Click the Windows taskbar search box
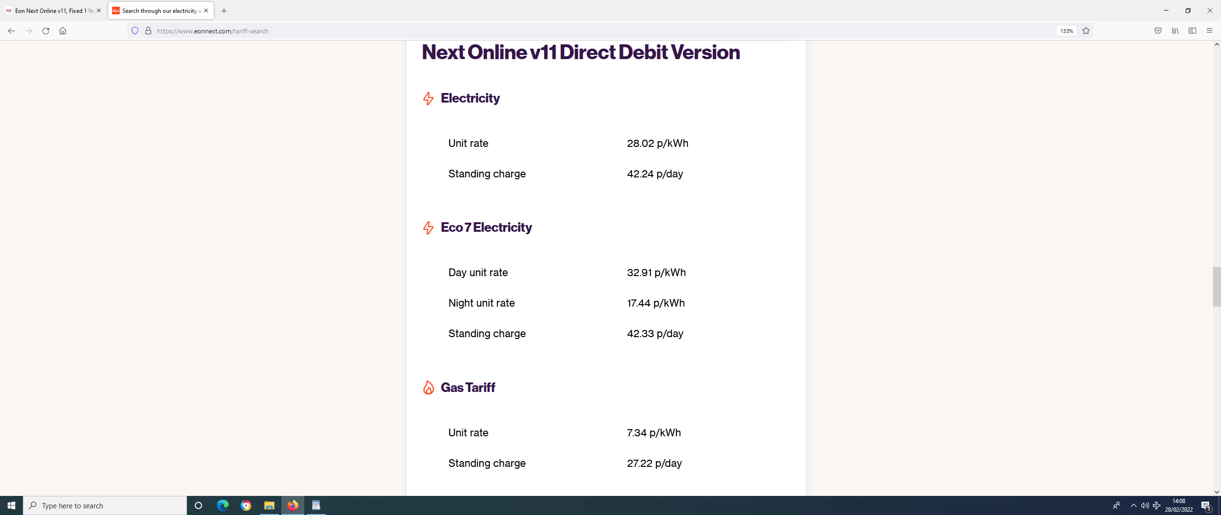Viewport: 1221px width, 515px height. (x=105, y=505)
